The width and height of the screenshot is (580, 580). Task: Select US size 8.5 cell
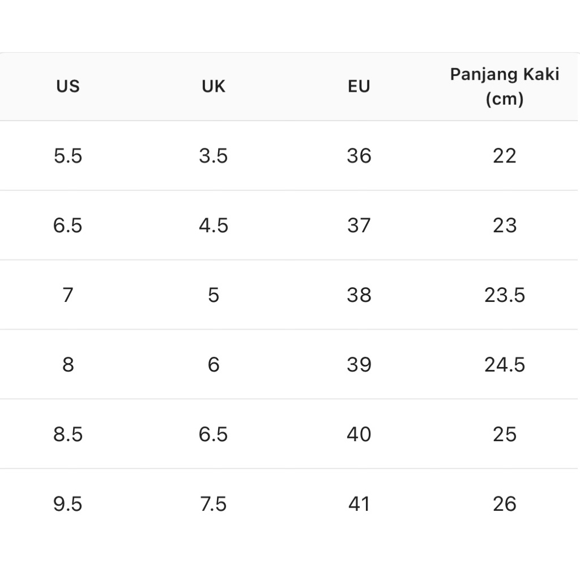pos(68,434)
